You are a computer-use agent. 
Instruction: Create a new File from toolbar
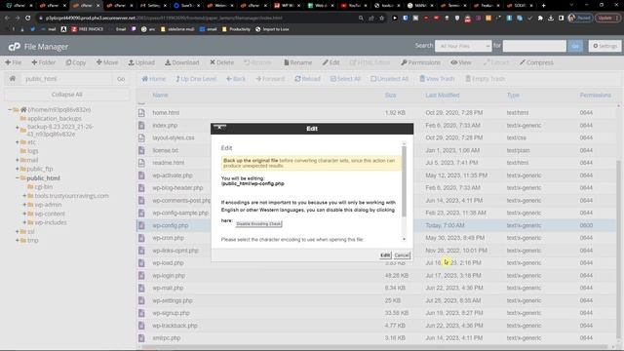point(13,62)
